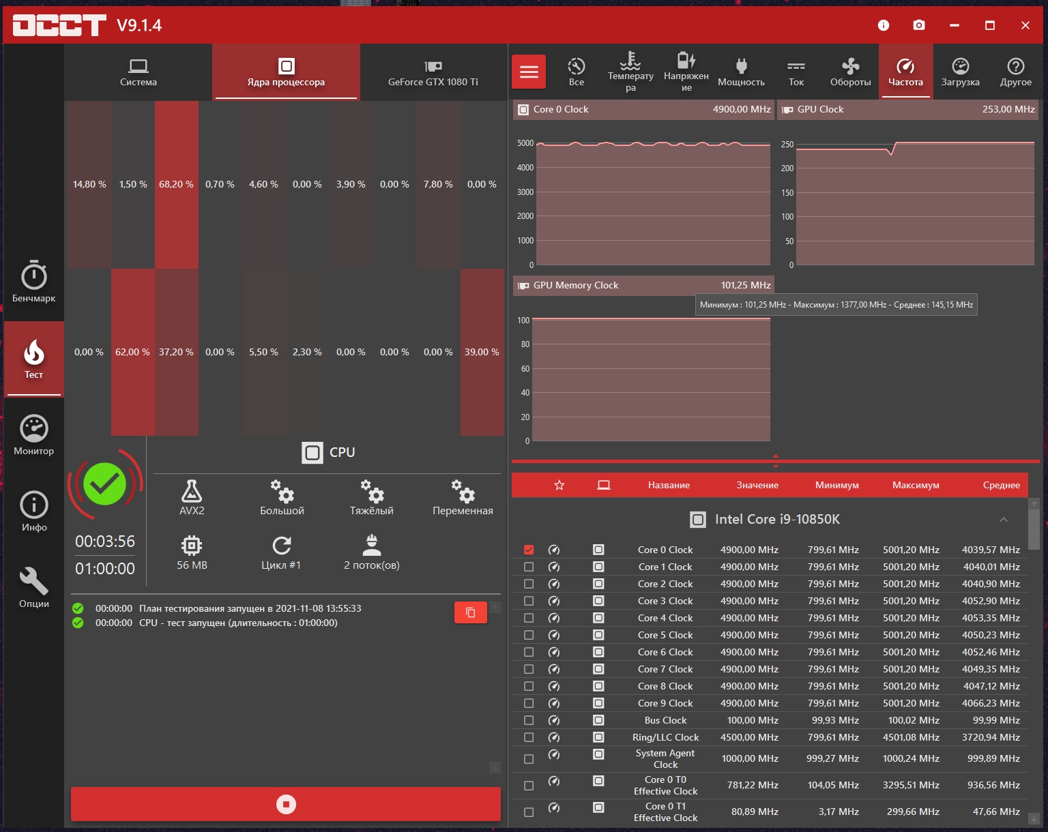
Task: Take a screenshot with camera icon
Action: [x=919, y=25]
